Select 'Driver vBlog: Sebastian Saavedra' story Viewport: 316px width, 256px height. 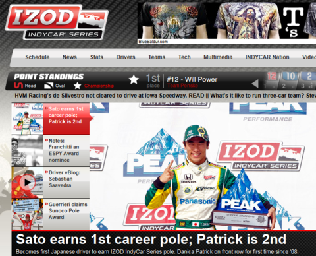66,183
